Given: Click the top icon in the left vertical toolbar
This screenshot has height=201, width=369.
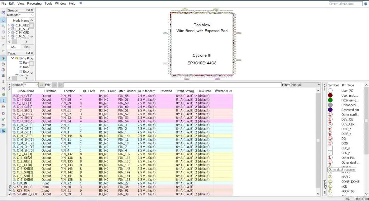Looking at the screenshot, I should [x=3, y=13].
